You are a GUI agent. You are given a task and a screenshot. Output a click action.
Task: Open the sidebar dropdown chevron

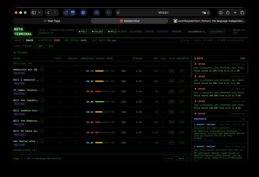(39, 13)
